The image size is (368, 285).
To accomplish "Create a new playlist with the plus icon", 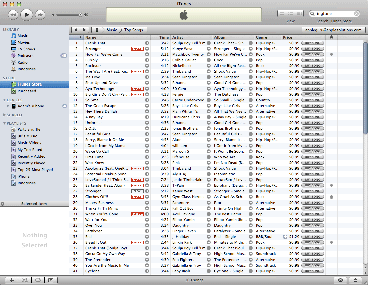I will coord(11,280).
